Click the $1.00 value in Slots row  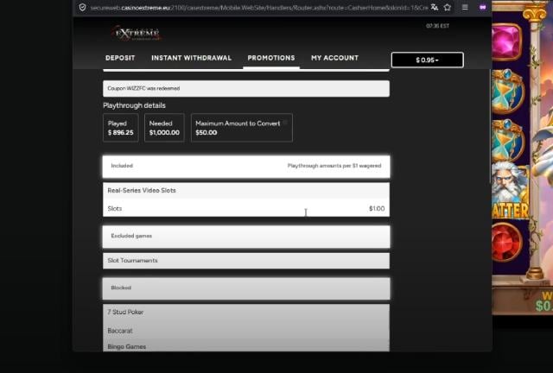[377, 209]
